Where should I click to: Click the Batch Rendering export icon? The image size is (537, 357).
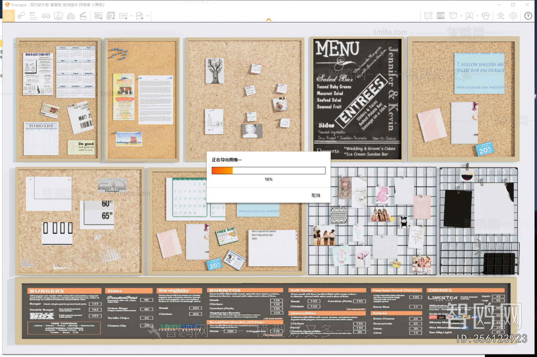pos(111,16)
